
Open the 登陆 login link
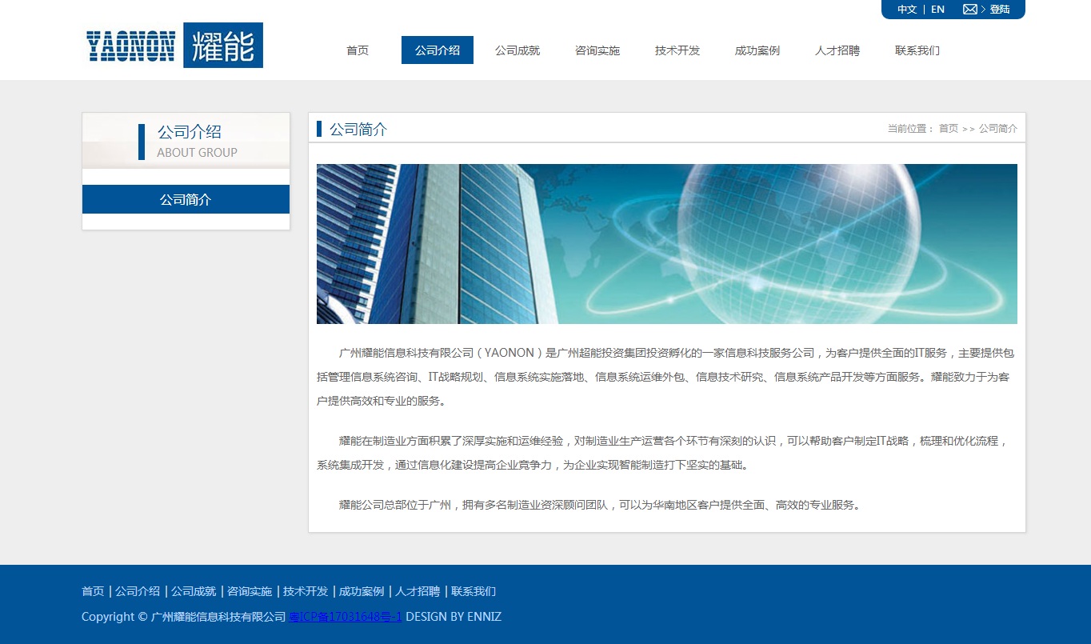point(1000,10)
